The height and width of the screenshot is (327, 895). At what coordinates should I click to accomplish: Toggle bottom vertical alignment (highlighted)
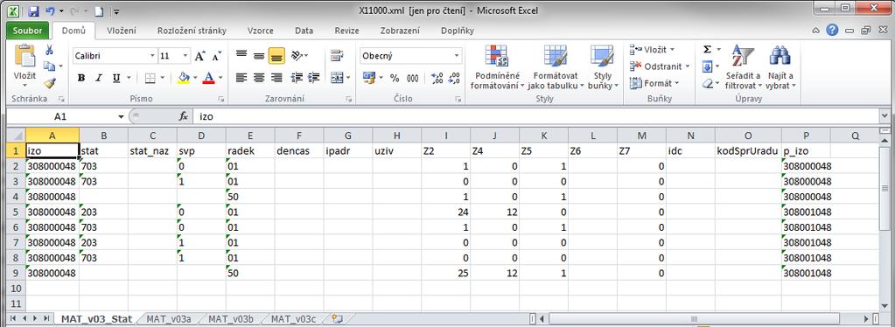(276, 55)
